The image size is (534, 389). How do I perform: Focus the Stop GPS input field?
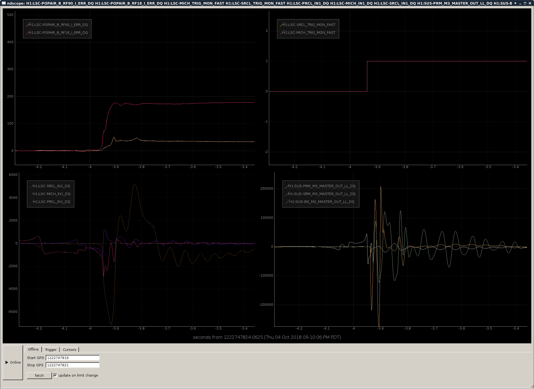[72, 365]
